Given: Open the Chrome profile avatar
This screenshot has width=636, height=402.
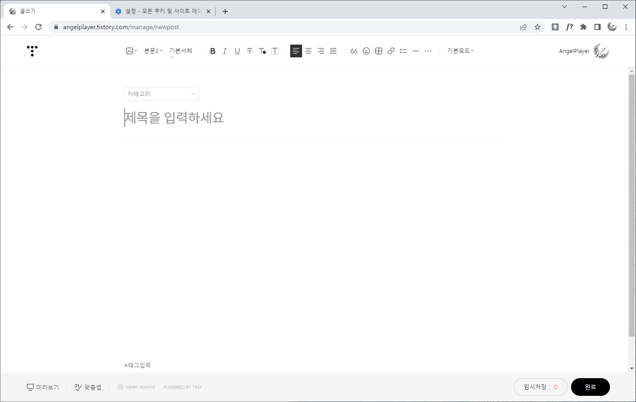Looking at the screenshot, I should (612, 27).
